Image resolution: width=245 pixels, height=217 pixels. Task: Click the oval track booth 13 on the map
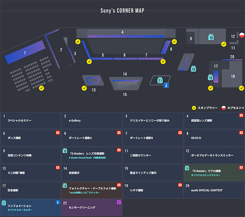(94, 80)
